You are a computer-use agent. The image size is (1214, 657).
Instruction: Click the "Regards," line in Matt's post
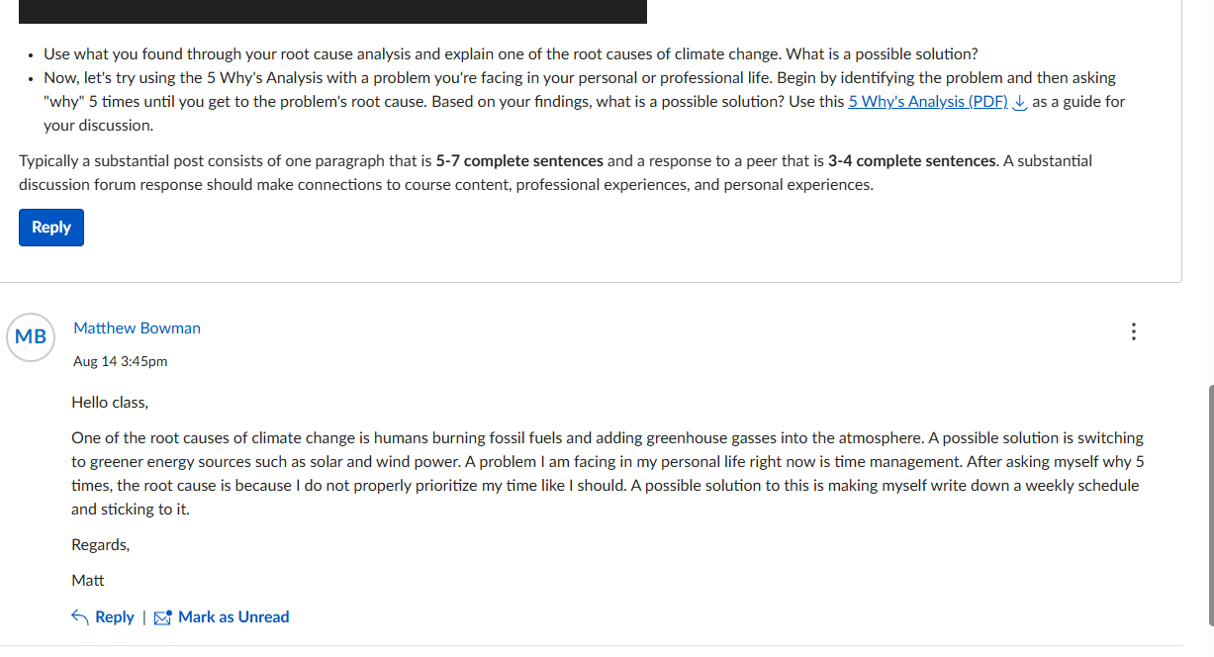[x=100, y=544]
